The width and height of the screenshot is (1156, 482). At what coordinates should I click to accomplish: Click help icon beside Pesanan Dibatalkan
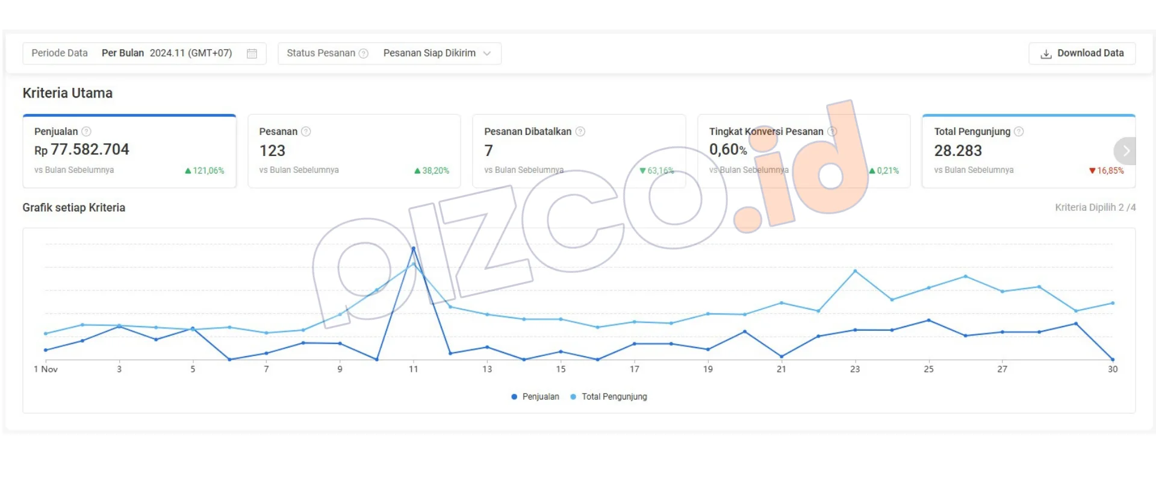point(580,131)
